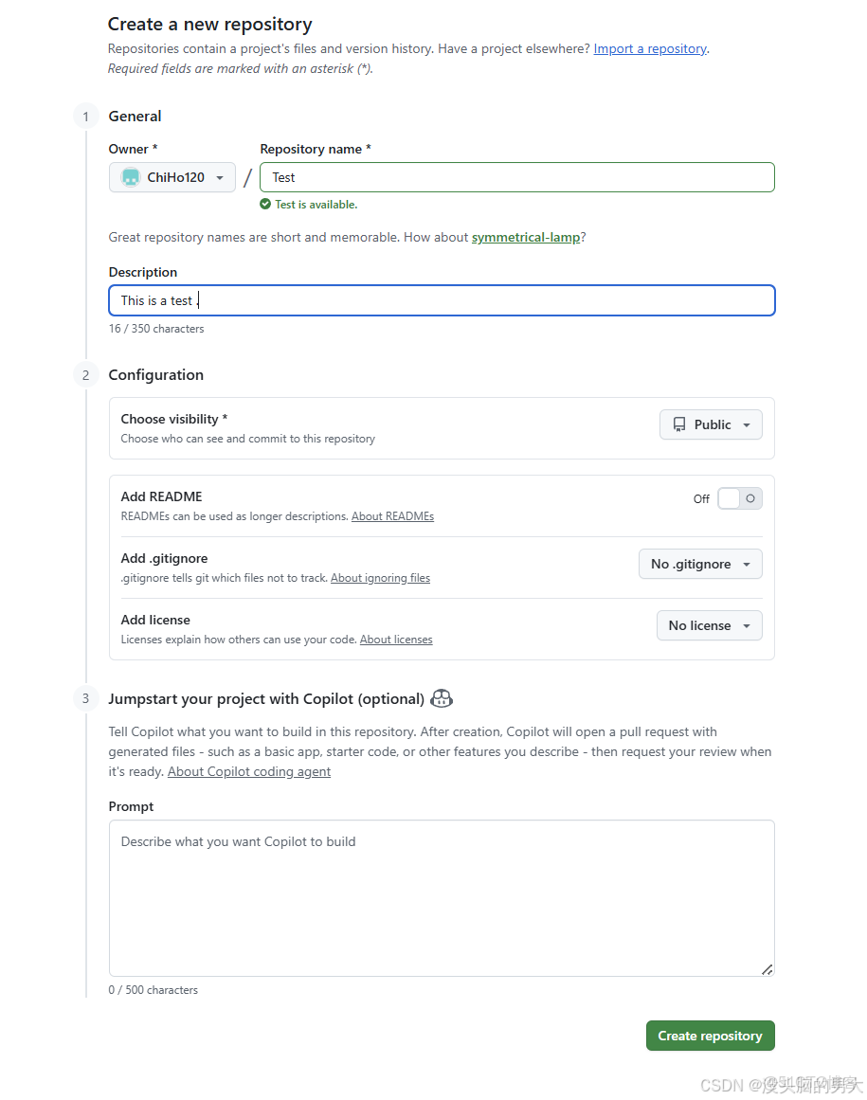Image resolution: width=867 pixels, height=1100 pixels.
Task: Open the Public visibility dropdown
Action: 711,424
